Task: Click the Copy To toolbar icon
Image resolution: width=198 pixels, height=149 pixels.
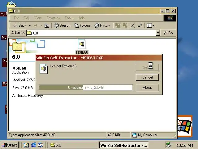Action: 125,25
